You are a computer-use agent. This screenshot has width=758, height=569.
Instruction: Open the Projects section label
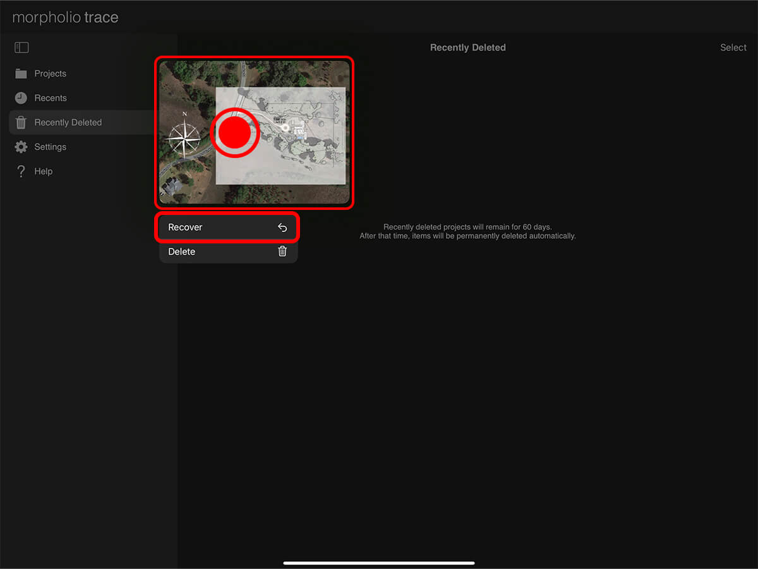[50, 73]
